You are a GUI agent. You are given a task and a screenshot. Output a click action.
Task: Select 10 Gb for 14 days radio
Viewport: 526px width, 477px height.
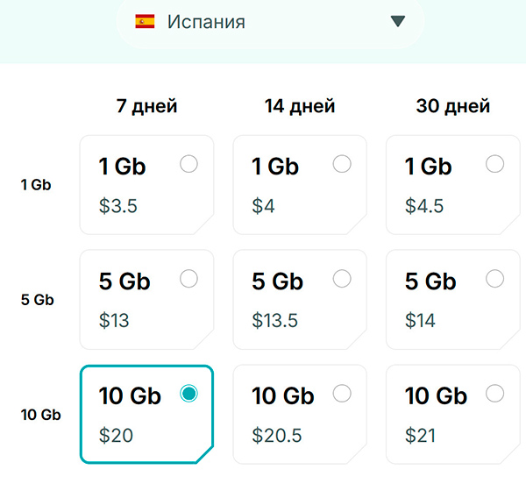342,394
